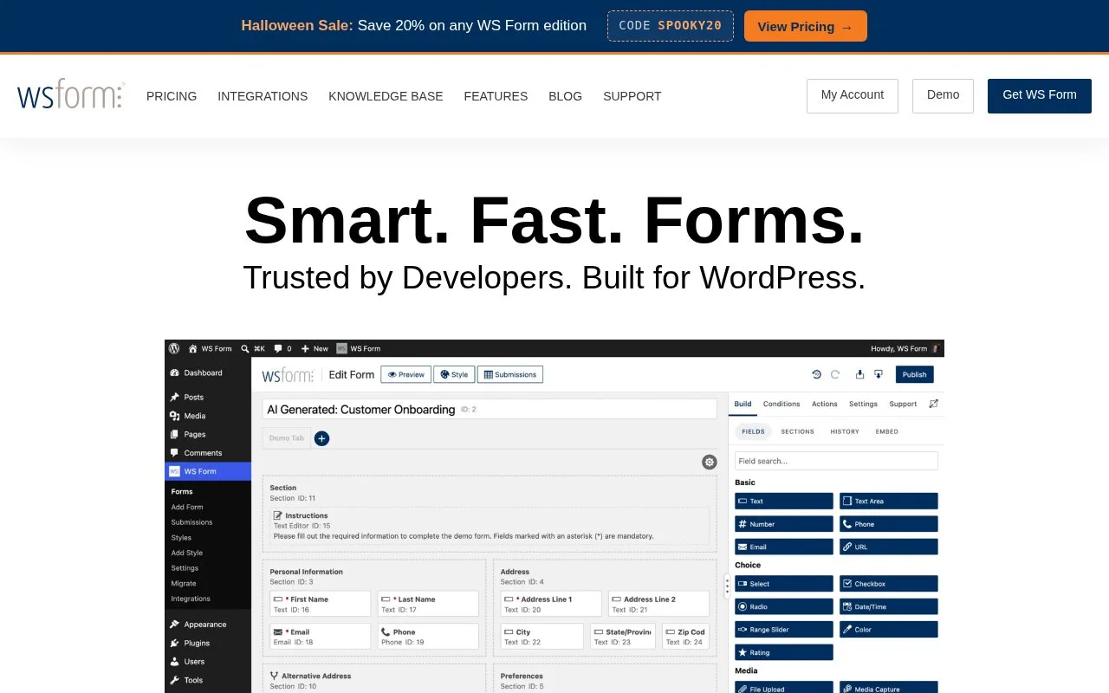
Task: Add a Radio field from Choice group
Action: click(x=784, y=606)
